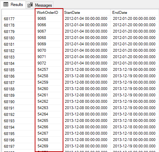Click EndDate cell in row 68182
The image size is (159, 152).
135,50
